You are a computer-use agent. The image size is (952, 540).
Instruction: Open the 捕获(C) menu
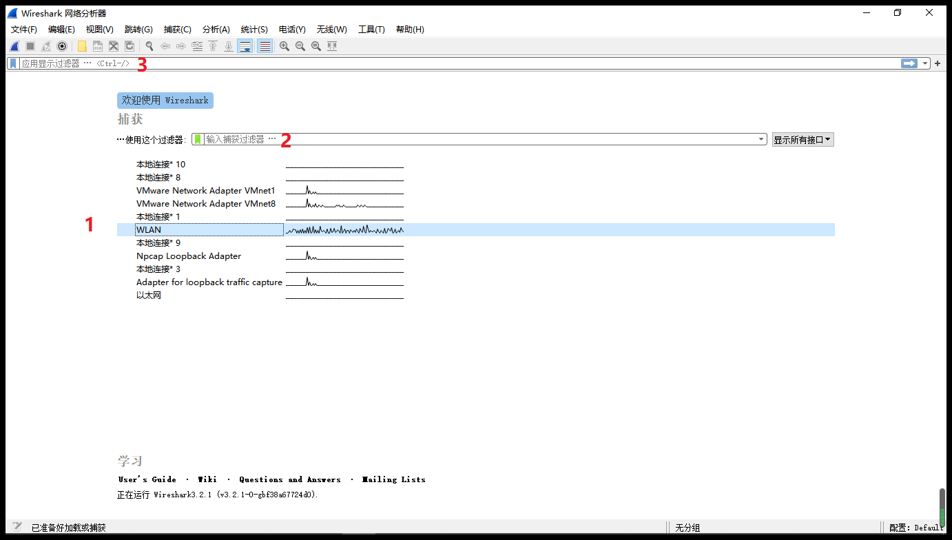pos(178,30)
